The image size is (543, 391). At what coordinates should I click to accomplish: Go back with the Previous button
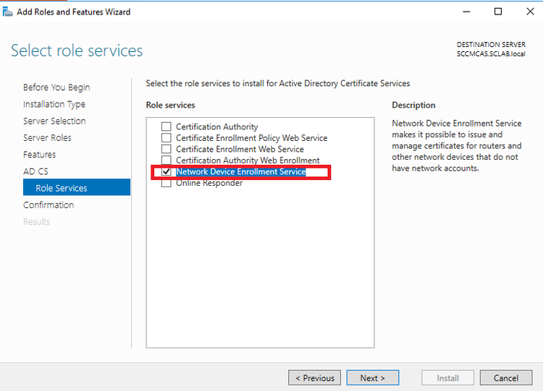[314, 378]
